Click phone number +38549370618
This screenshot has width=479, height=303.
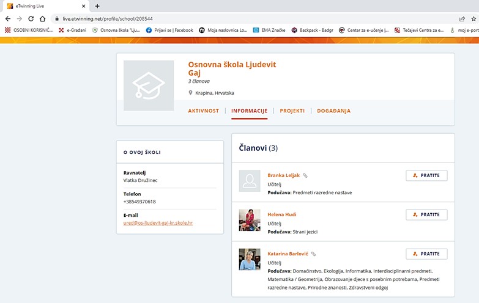tap(139, 202)
